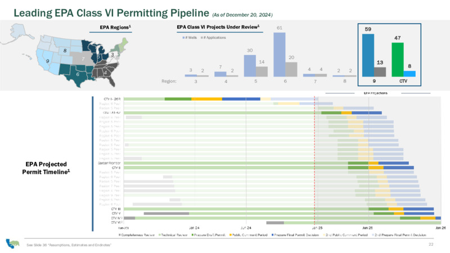Screen dimensions: 450x253
Task: Select Region 8 on the US map
Action: (x=65, y=50)
